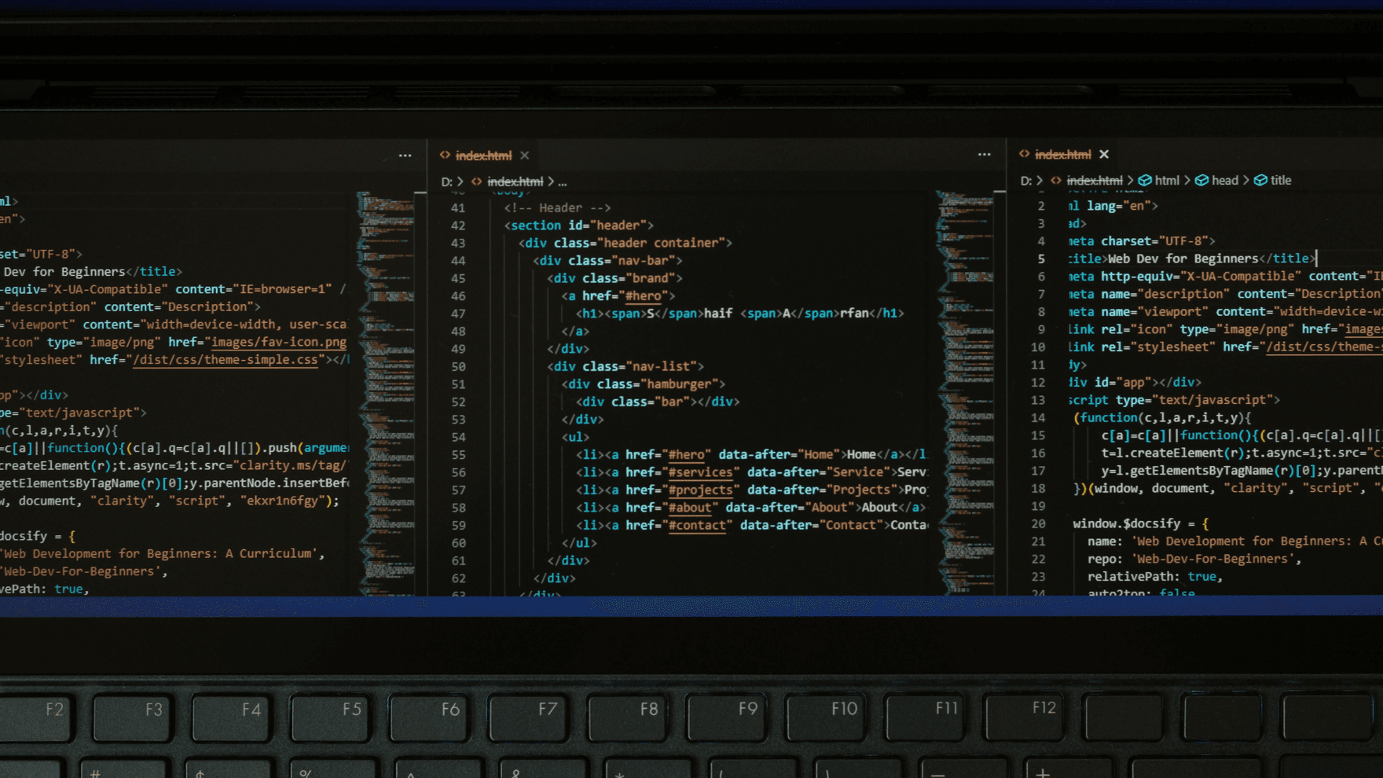Click '"ekxr1n6fgy"' string in the left pane
The width and height of the screenshot is (1383, 778).
pos(282,501)
